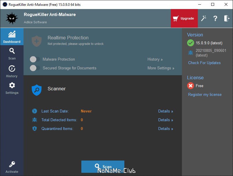Click the Quarantined Items shield icon

[35, 129]
